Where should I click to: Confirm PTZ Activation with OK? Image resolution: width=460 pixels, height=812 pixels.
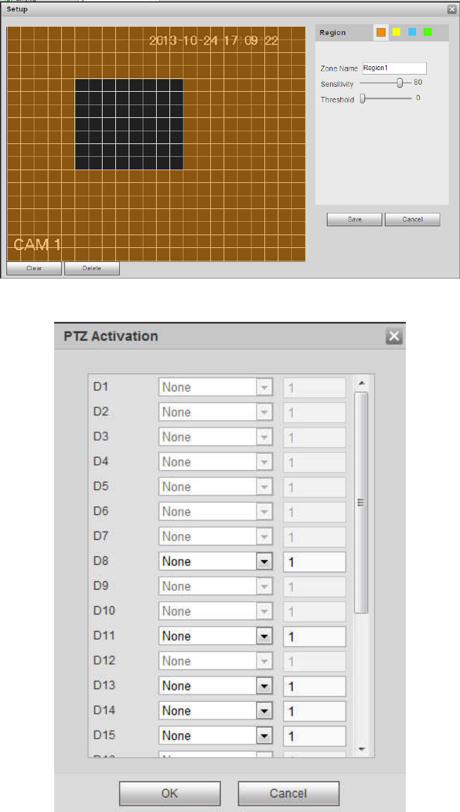[x=169, y=794]
